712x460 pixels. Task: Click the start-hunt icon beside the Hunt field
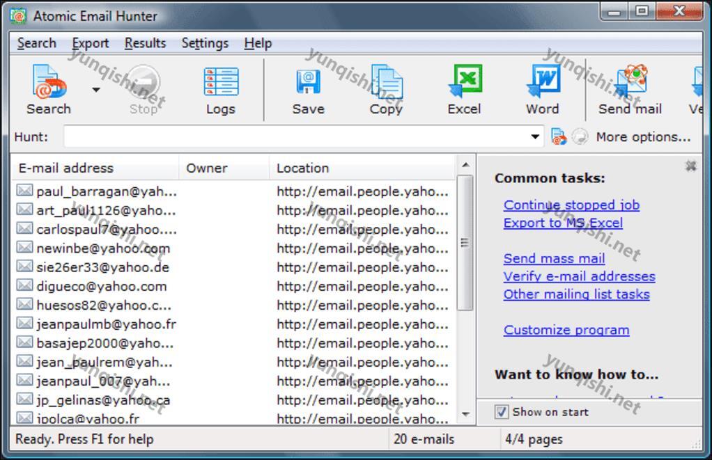click(x=559, y=136)
